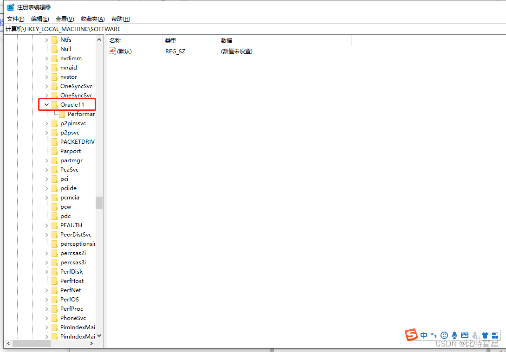506x352 pixels.
Task: Select the (默认) value name
Action: click(x=124, y=51)
